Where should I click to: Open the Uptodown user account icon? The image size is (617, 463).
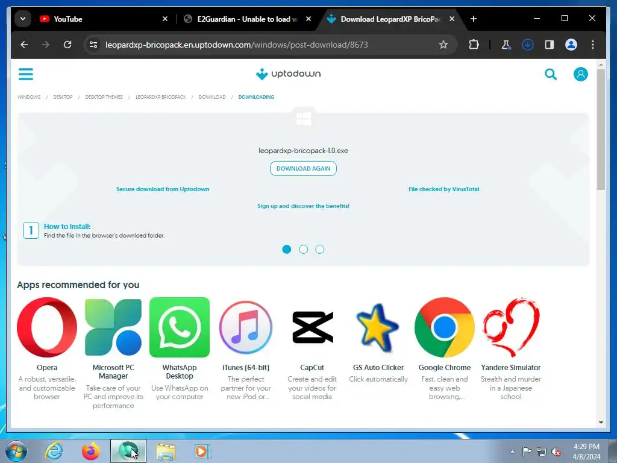(580, 74)
